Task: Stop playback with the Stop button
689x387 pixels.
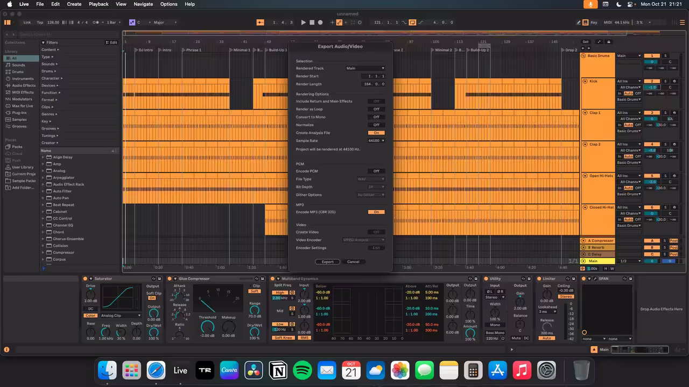Action: coord(312,23)
